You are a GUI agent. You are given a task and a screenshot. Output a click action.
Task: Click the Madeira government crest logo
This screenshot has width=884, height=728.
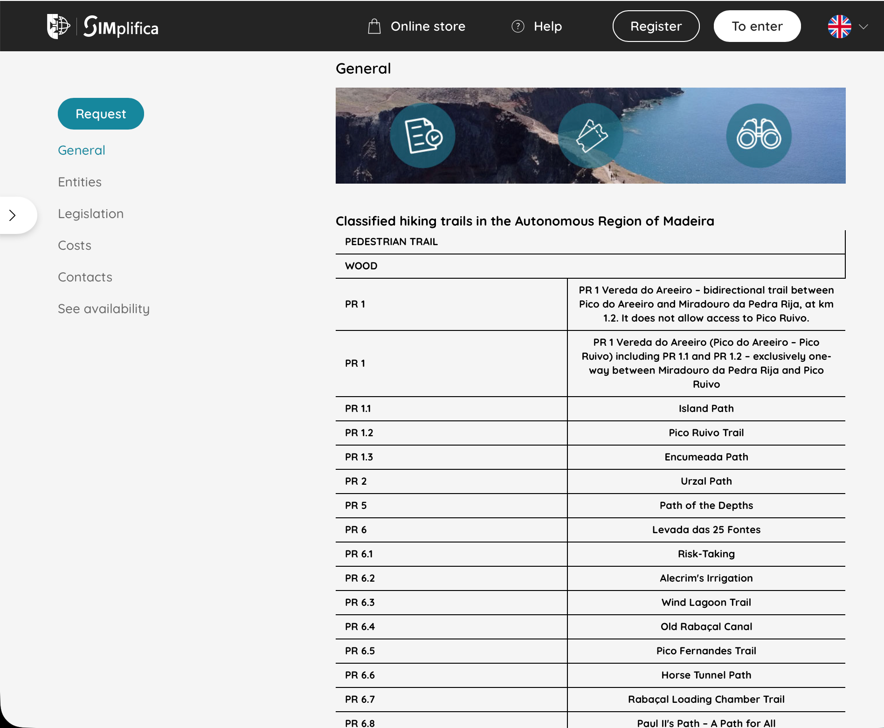[x=58, y=26]
